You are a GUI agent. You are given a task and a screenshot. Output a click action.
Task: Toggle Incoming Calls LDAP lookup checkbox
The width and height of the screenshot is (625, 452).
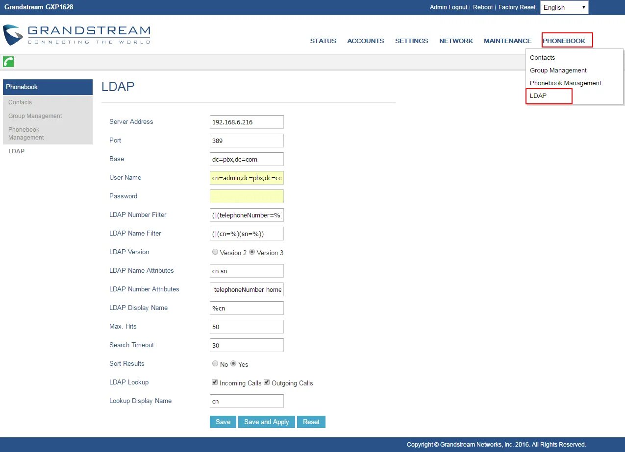[215, 382]
